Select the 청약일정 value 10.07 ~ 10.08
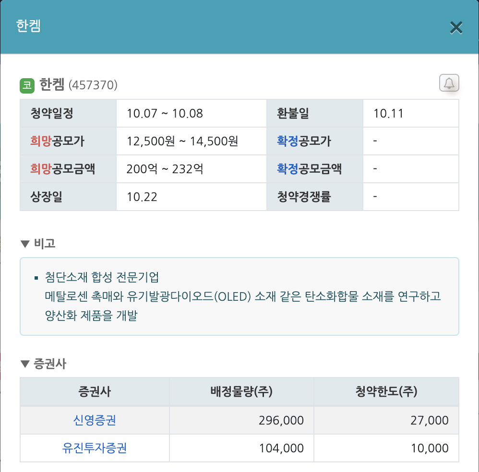Image resolution: width=479 pixels, height=472 pixels. click(165, 114)
